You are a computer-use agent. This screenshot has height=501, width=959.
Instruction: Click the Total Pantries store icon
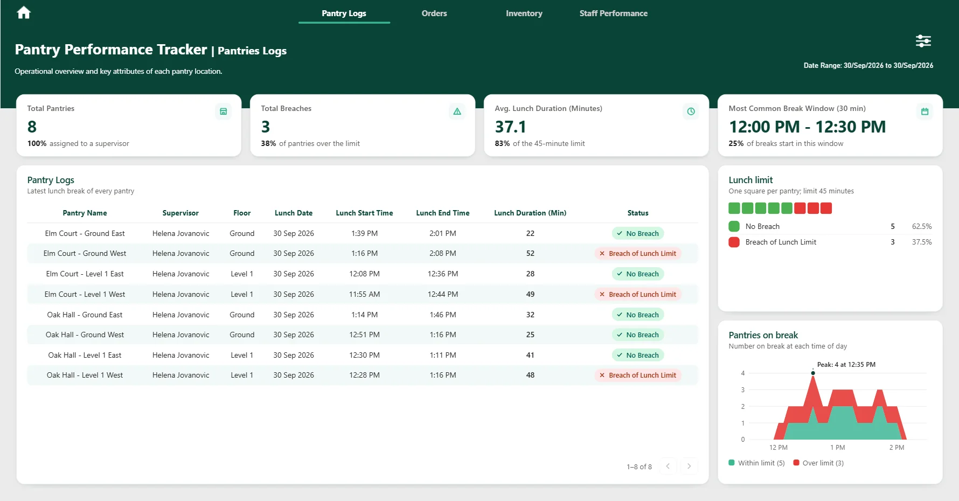coord(223,112)
